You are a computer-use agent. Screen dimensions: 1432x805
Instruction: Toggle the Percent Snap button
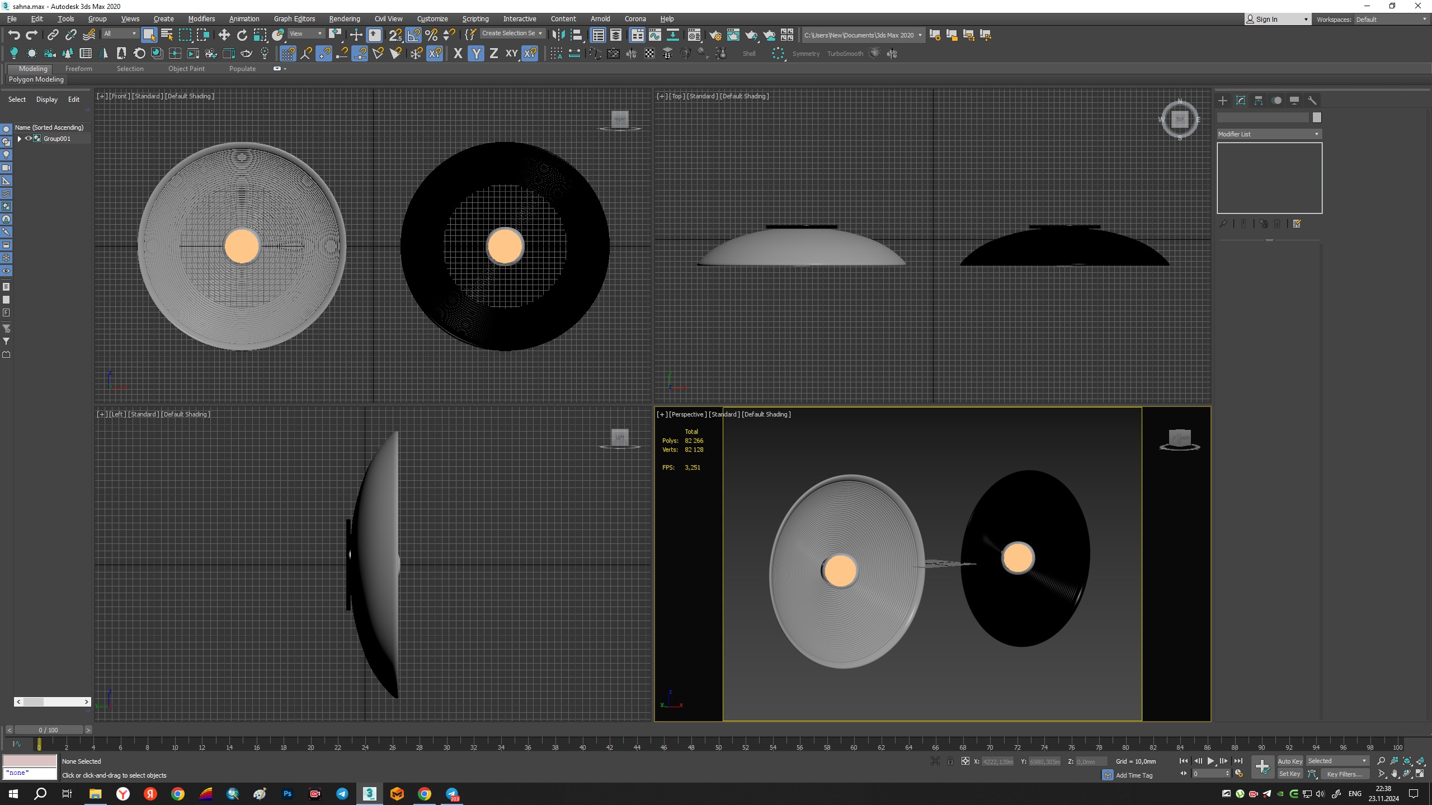coord(431,35)
